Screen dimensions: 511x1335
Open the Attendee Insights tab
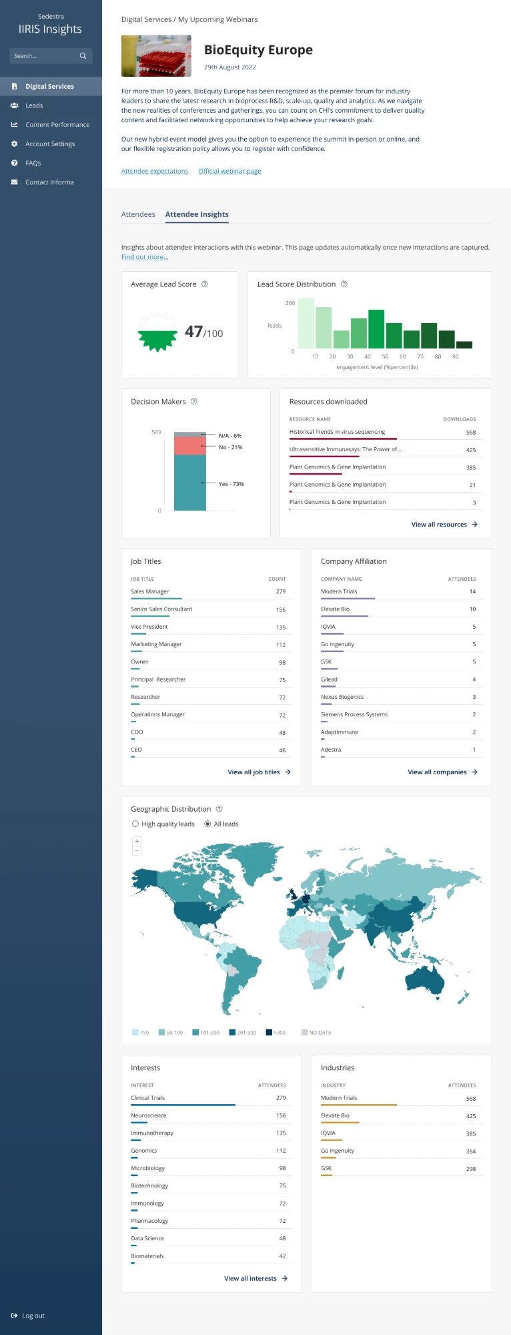click(197, 214)
